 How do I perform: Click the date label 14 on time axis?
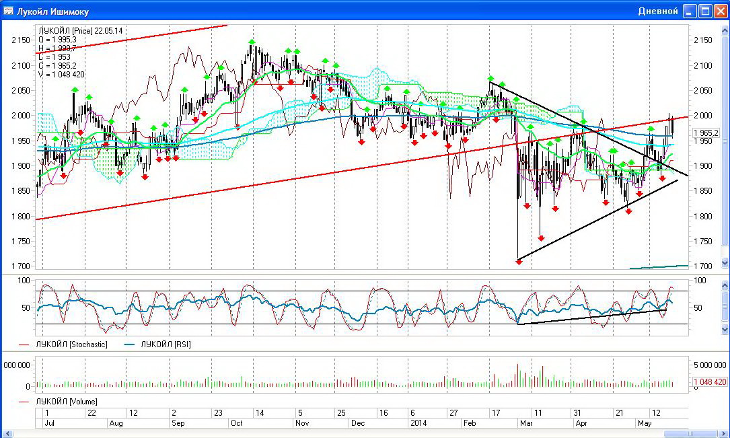[260, 413]
